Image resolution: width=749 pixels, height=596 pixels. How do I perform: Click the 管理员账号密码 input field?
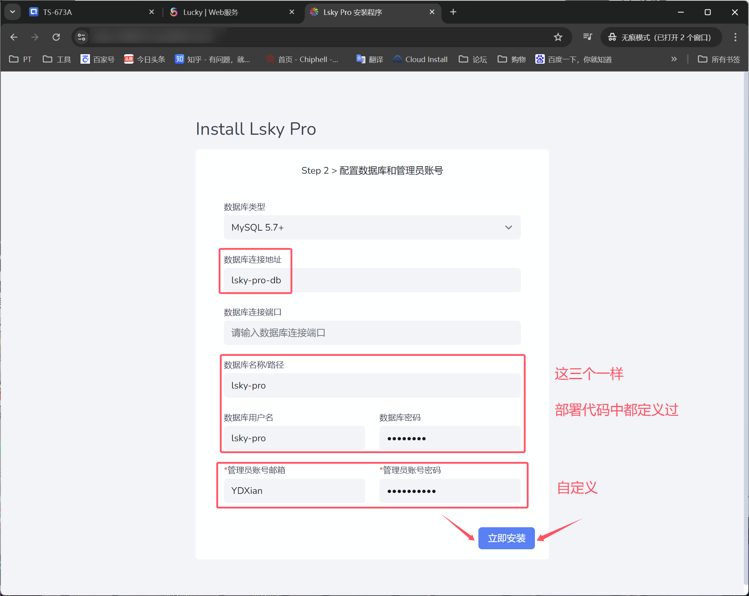450,491
